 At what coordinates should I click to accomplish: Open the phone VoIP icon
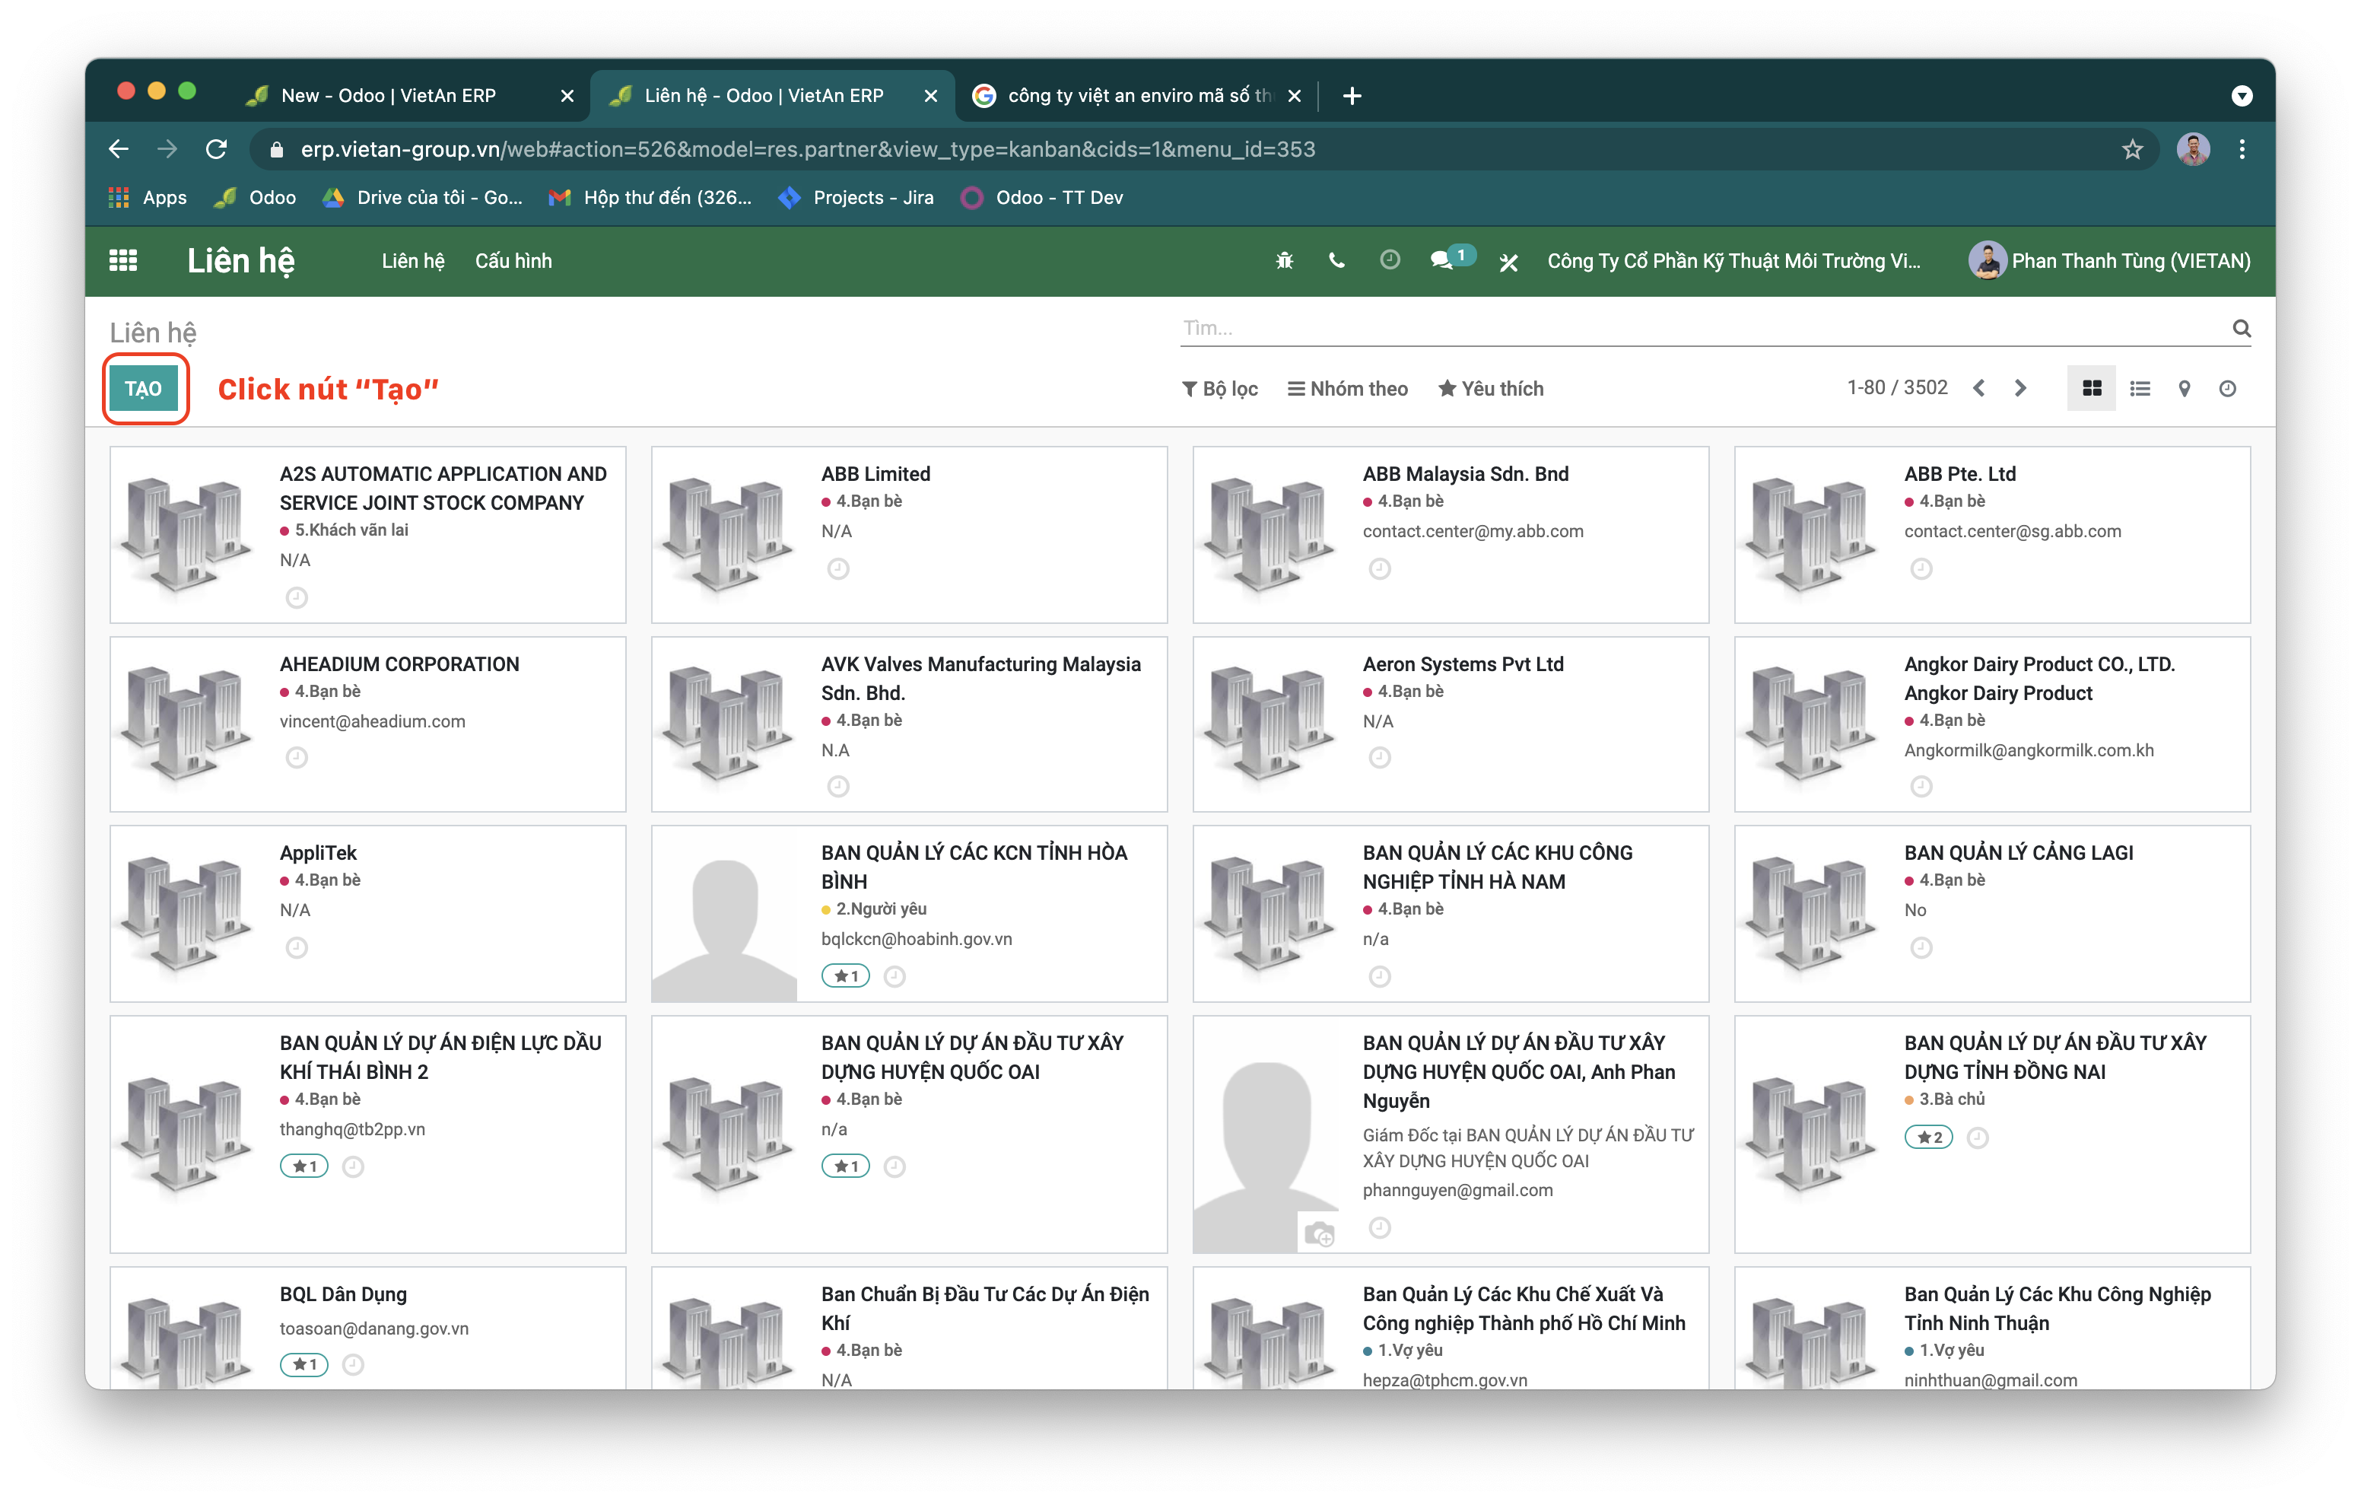coord(1336,261)
